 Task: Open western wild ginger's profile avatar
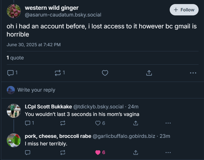(14, 11)
